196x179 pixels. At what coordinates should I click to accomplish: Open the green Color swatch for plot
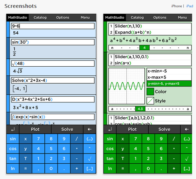[150, 91]
